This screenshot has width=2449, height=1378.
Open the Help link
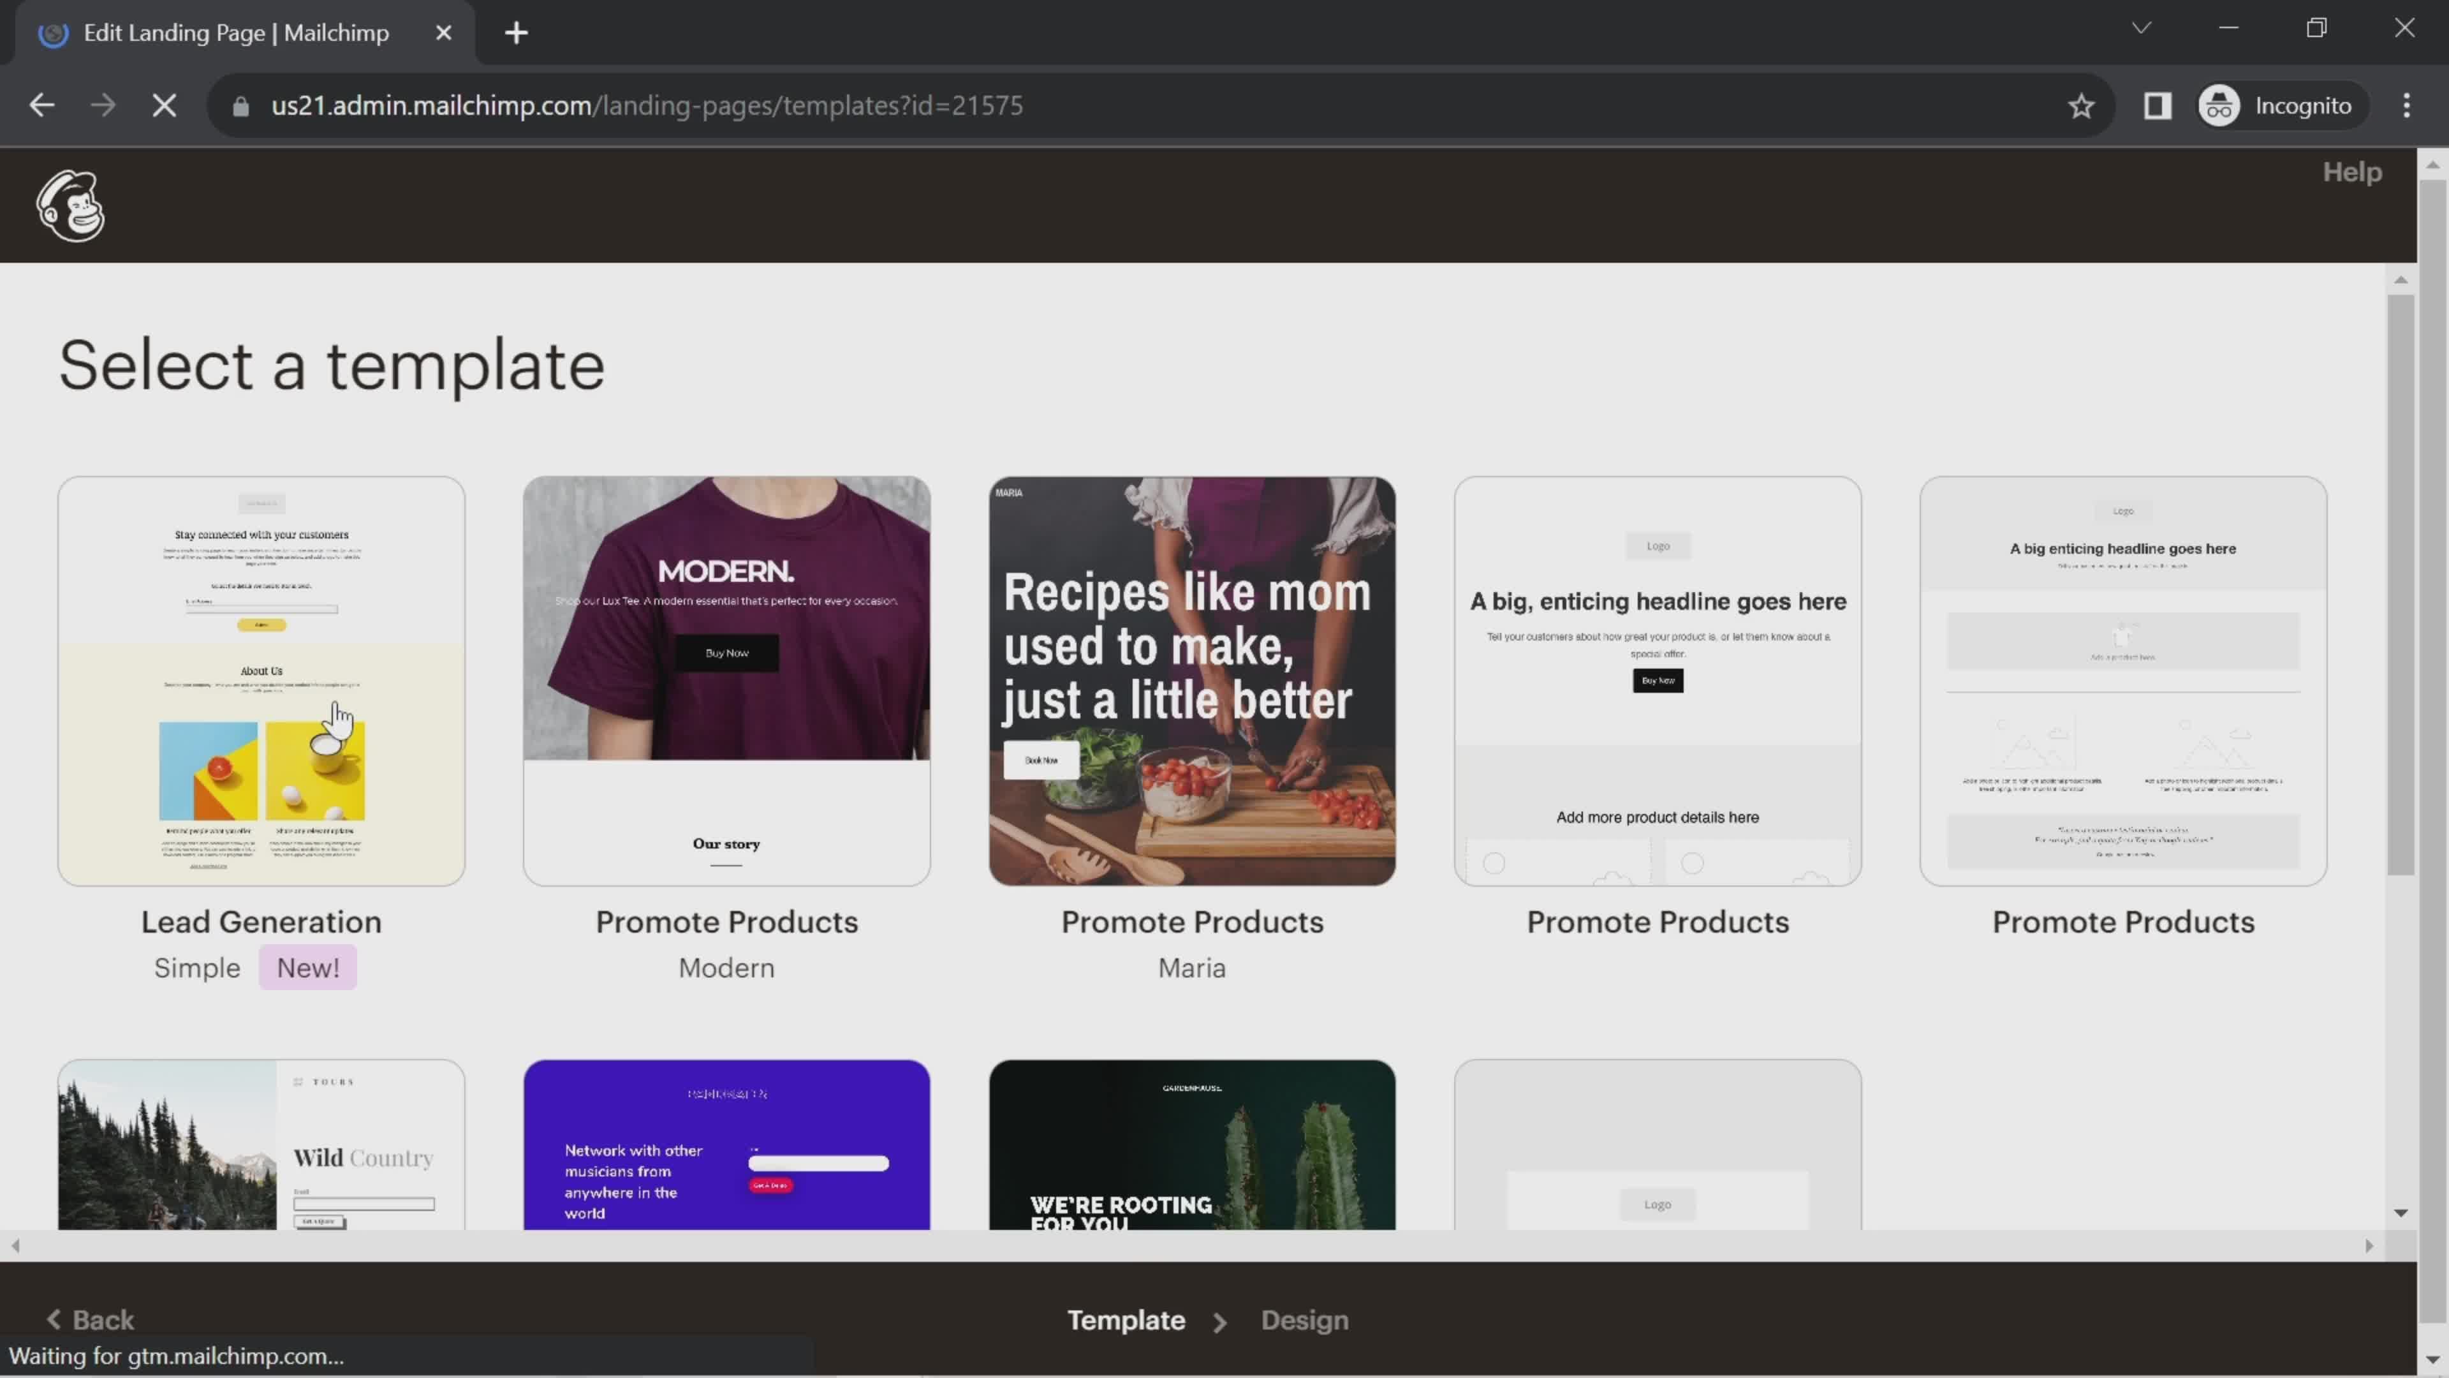coord(2353,172)
